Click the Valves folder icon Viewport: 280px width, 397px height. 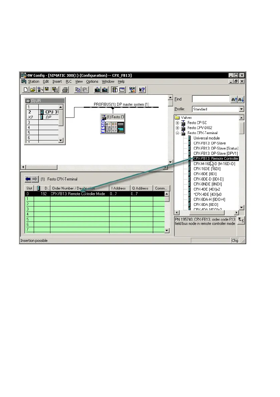pyautogui.click(x=177, y=117)
